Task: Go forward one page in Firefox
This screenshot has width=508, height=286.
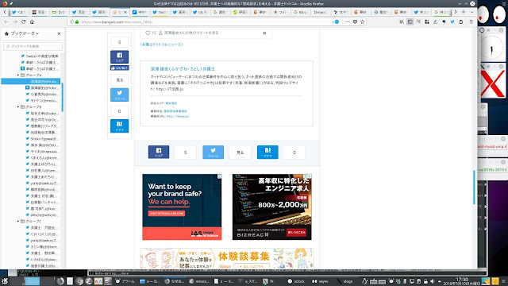Action: pyautogui.click(x=15, y=21)
